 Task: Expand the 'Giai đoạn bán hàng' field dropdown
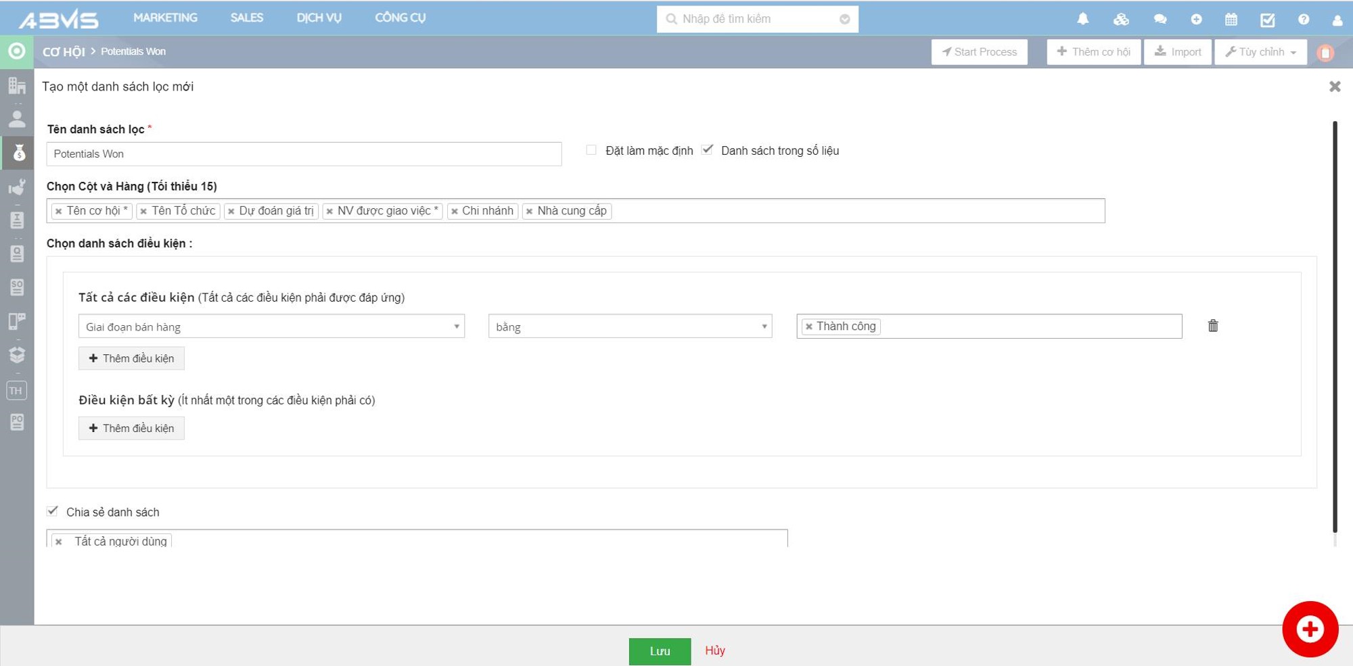tap(271, 327)
